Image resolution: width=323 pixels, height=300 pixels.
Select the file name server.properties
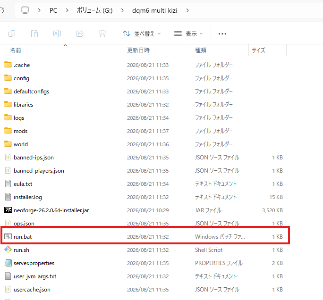pos(34,263)
